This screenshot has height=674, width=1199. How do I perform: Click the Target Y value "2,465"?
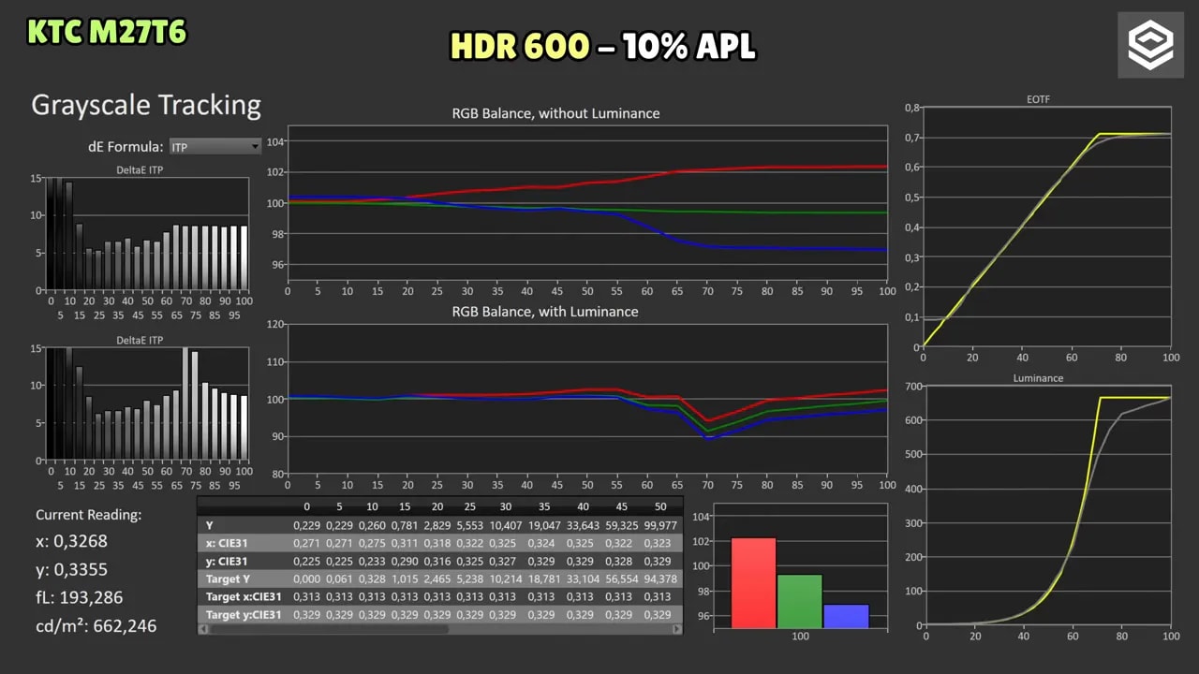click(x=437, y=579)
